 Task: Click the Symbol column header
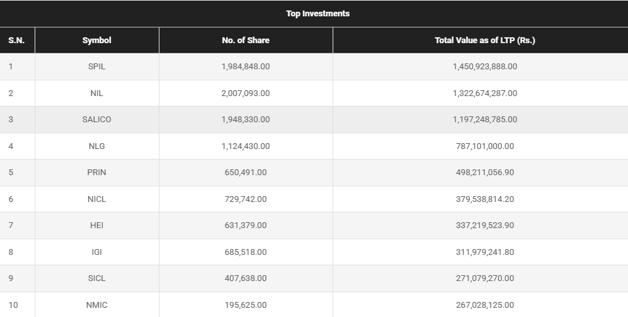click(97, 41)
